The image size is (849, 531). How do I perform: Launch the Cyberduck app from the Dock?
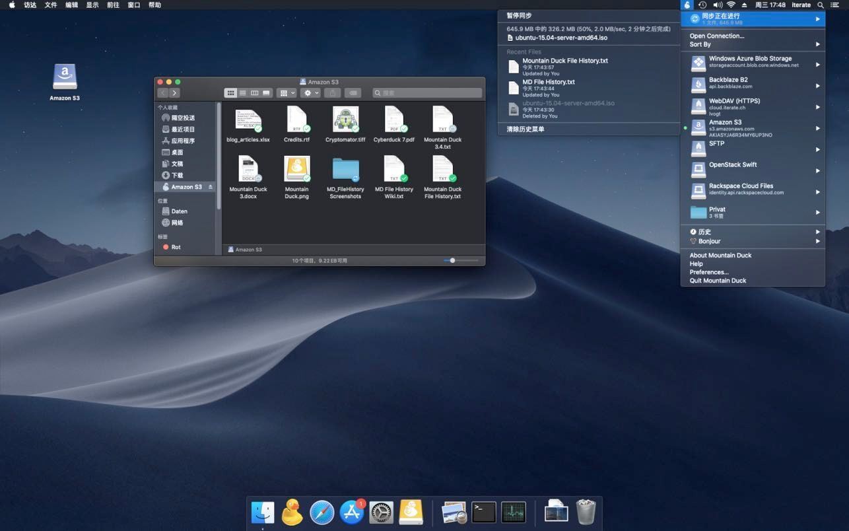[292, 512]
